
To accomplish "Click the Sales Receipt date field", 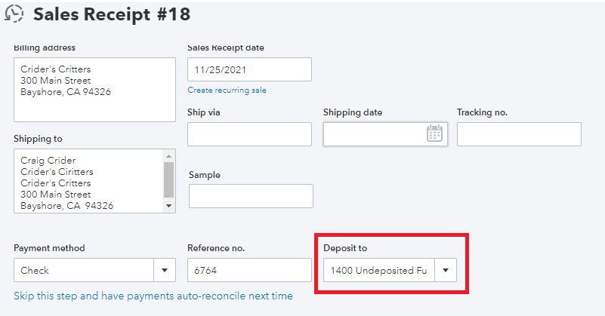I will pyautogui.click(x=249, y=69).
